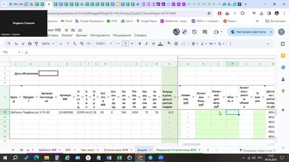Print the spreadsheet

point(30,44)
